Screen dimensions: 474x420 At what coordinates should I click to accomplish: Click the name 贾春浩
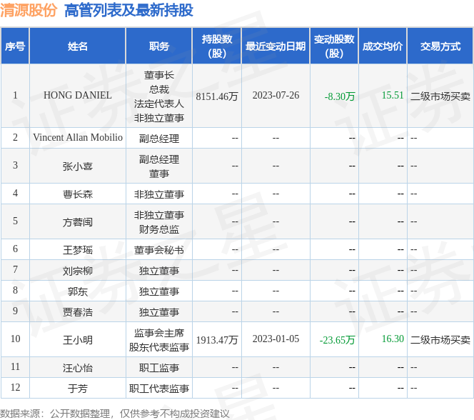pyautogui.click(x=78, y=312)
